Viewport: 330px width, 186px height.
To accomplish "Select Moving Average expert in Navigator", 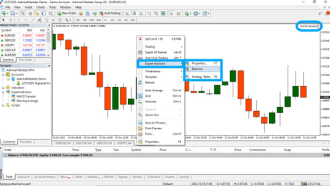I will [27, 101].
